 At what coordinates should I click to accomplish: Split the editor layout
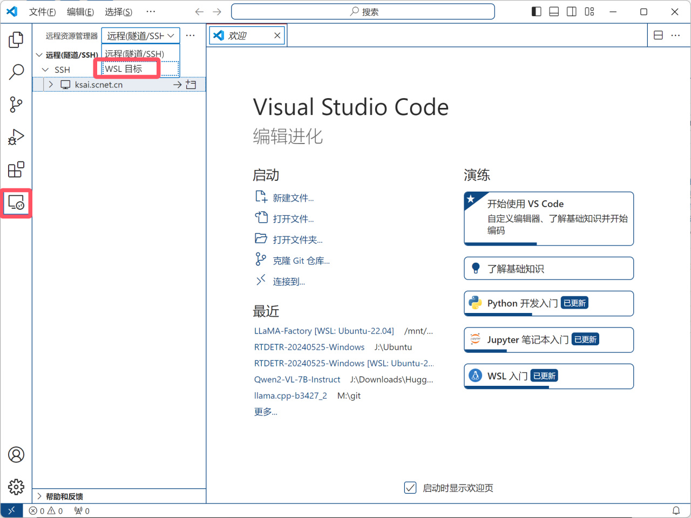(658, 35)
